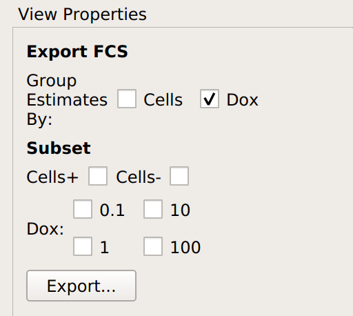Click the Dox: row label in Subset
Screen dimensions: 353x316
(46, 229)
